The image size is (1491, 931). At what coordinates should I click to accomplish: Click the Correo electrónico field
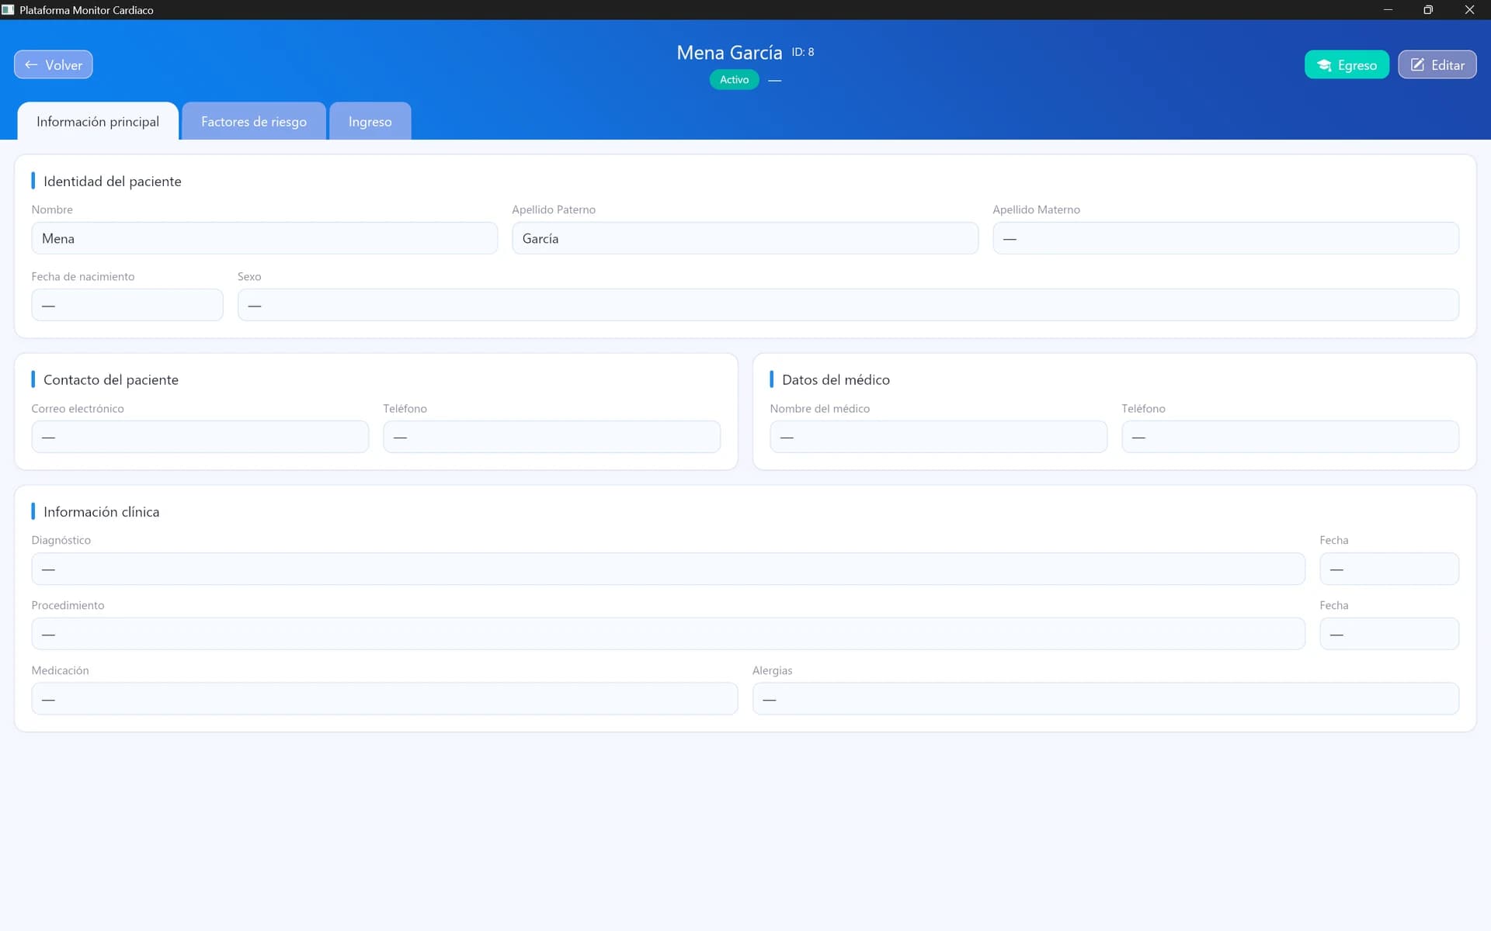coord(200,437)
